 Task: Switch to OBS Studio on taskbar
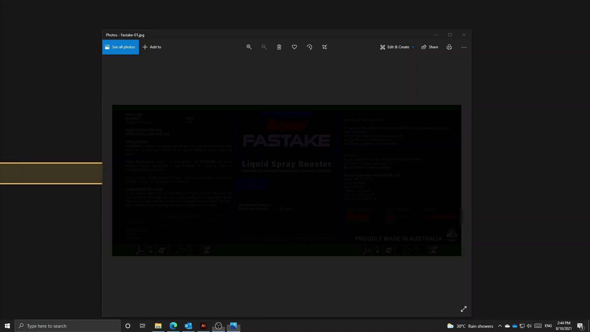[218, 326]
